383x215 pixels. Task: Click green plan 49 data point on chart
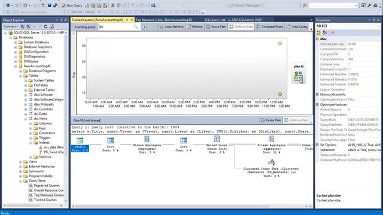(x=280, y=44)
